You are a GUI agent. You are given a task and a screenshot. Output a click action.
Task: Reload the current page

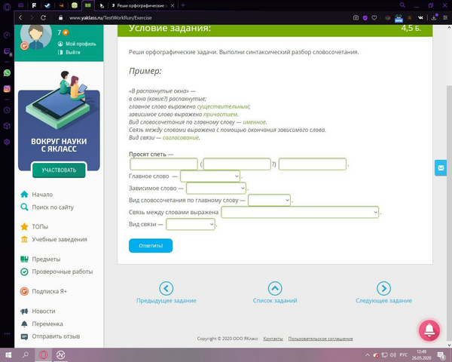[43, 17]
